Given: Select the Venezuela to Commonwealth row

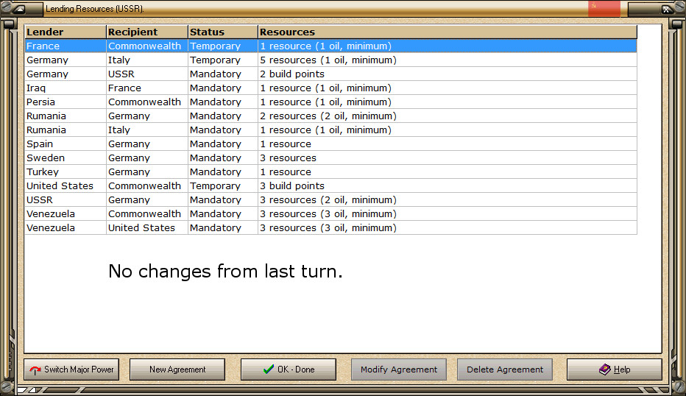Looking at the screenshot, I should pos(330,214).
